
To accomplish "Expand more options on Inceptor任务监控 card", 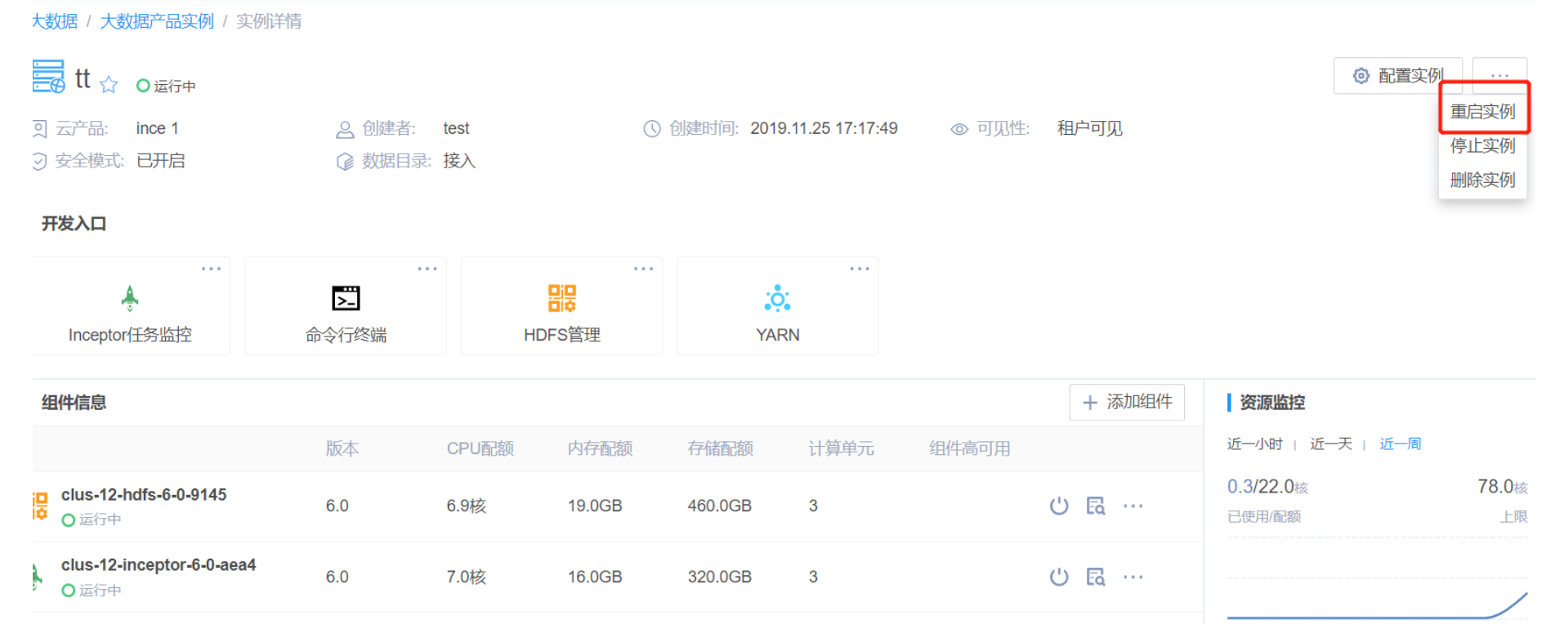I will point(211,269).
